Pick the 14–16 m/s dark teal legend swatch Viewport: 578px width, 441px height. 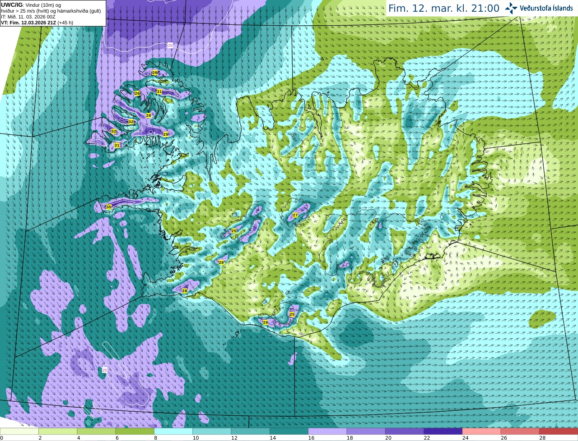289,431
